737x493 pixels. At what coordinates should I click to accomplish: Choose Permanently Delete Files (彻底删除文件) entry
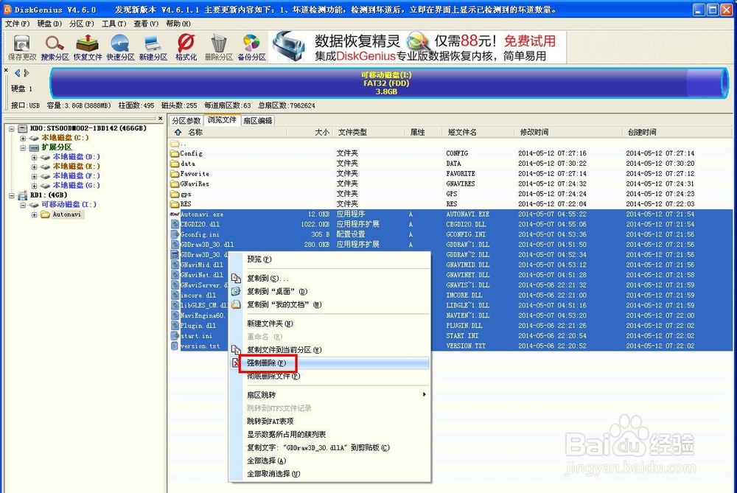click(329, 376)
